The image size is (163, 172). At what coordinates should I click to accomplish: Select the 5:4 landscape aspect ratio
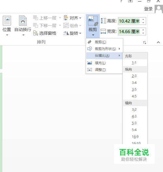click(135, 130)
